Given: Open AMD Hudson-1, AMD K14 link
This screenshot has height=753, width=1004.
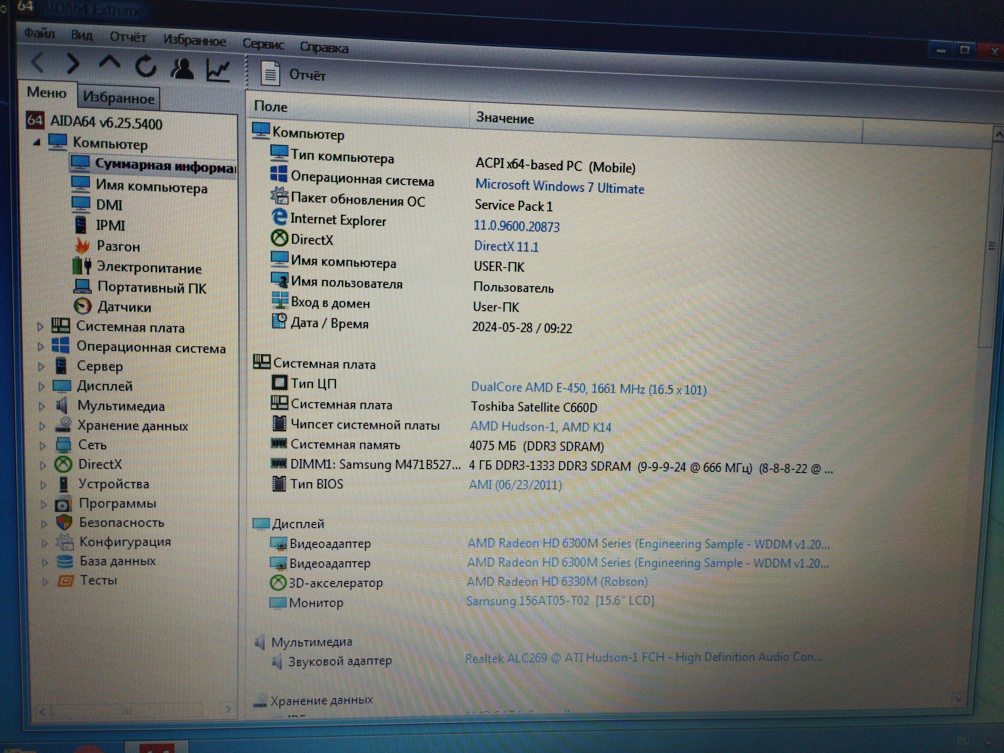Looking at the screenshot, I should coord(541,427).
